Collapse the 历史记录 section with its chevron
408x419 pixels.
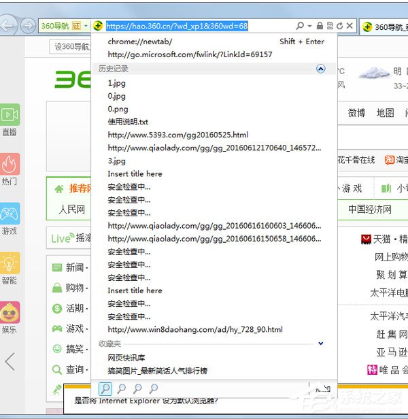point(321,69)
